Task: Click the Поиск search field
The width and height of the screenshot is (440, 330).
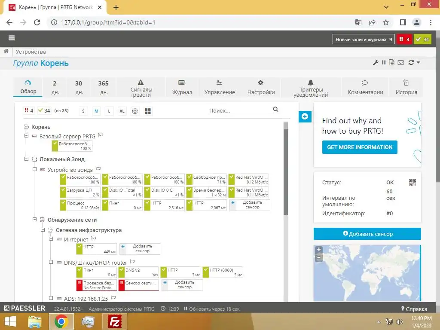Action: 240,110
